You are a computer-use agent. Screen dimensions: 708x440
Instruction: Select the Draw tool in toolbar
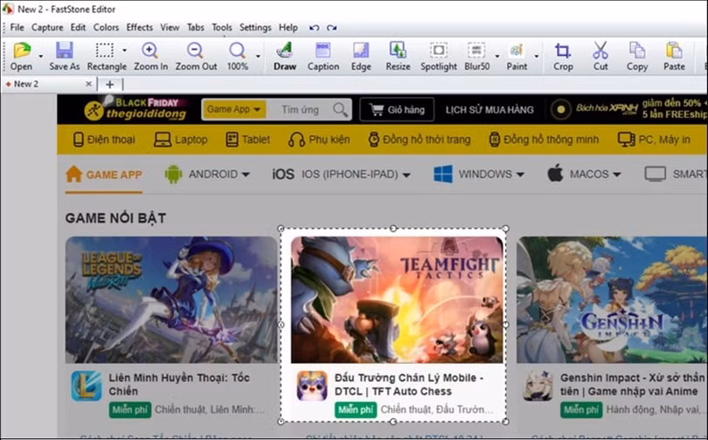click(x=284, y=56)
